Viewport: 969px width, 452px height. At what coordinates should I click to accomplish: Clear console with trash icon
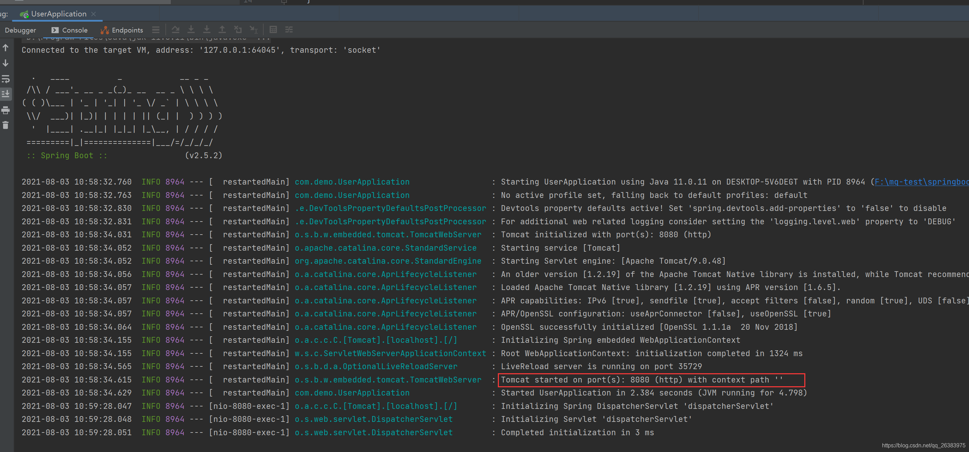tap(5, 125)
